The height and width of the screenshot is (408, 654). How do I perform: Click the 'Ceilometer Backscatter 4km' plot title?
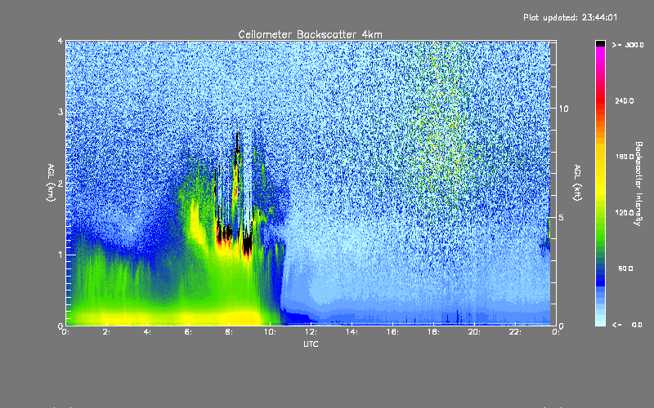[x=310, y=34]
